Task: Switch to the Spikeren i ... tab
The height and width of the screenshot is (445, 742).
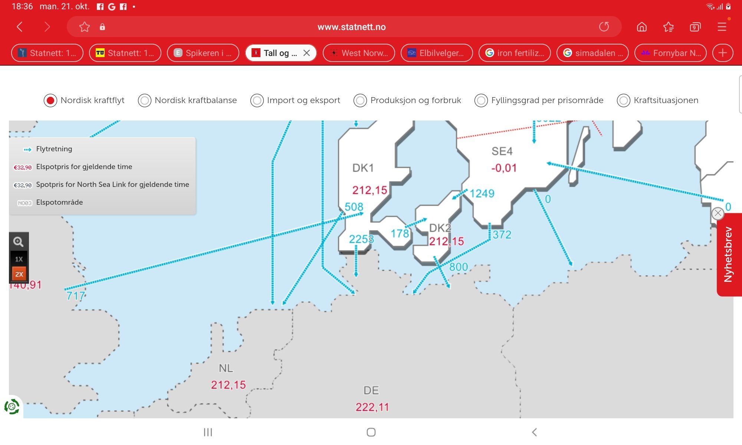Action: [x=203, y=53]
